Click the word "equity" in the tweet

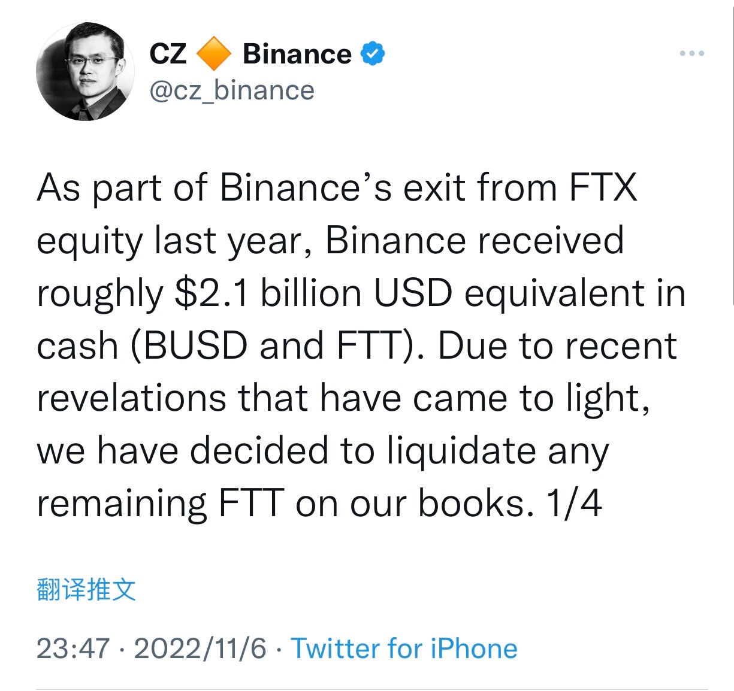[x=89, y=242]
